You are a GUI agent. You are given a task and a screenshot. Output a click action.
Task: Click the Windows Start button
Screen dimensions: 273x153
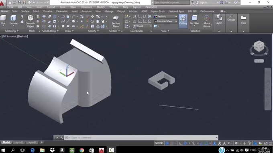pyautogui.click(x=3, y=150)
